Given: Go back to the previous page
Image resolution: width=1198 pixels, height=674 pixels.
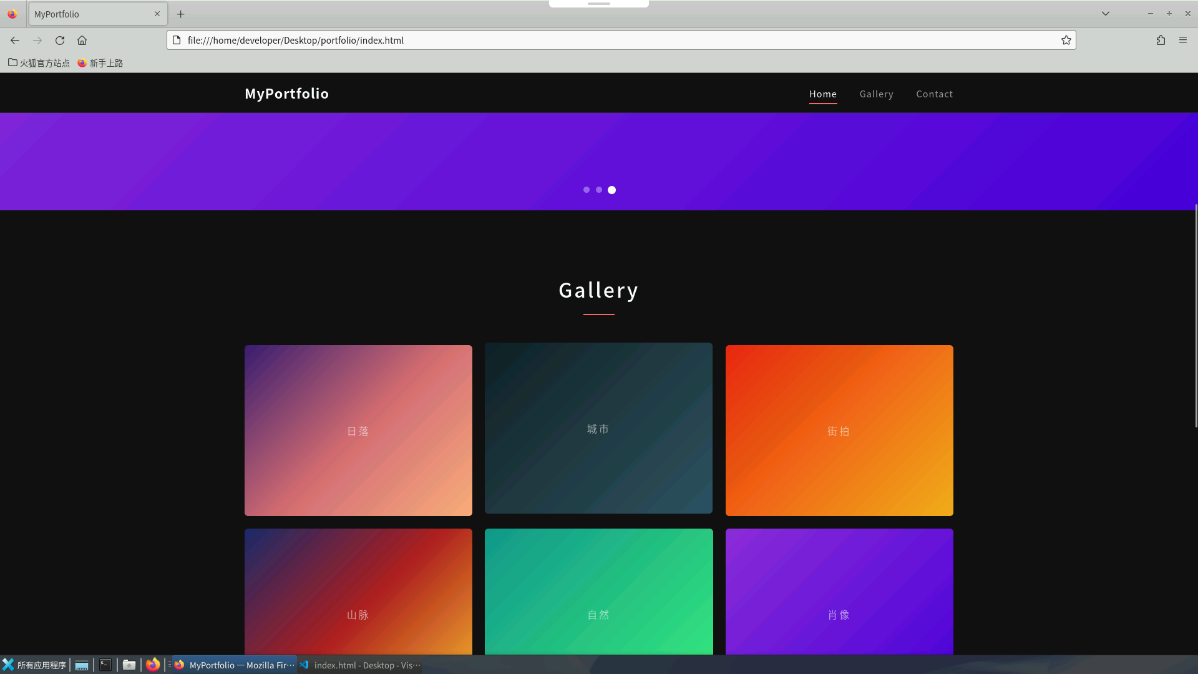Looking at the screenshot, I should coord(15,40).
